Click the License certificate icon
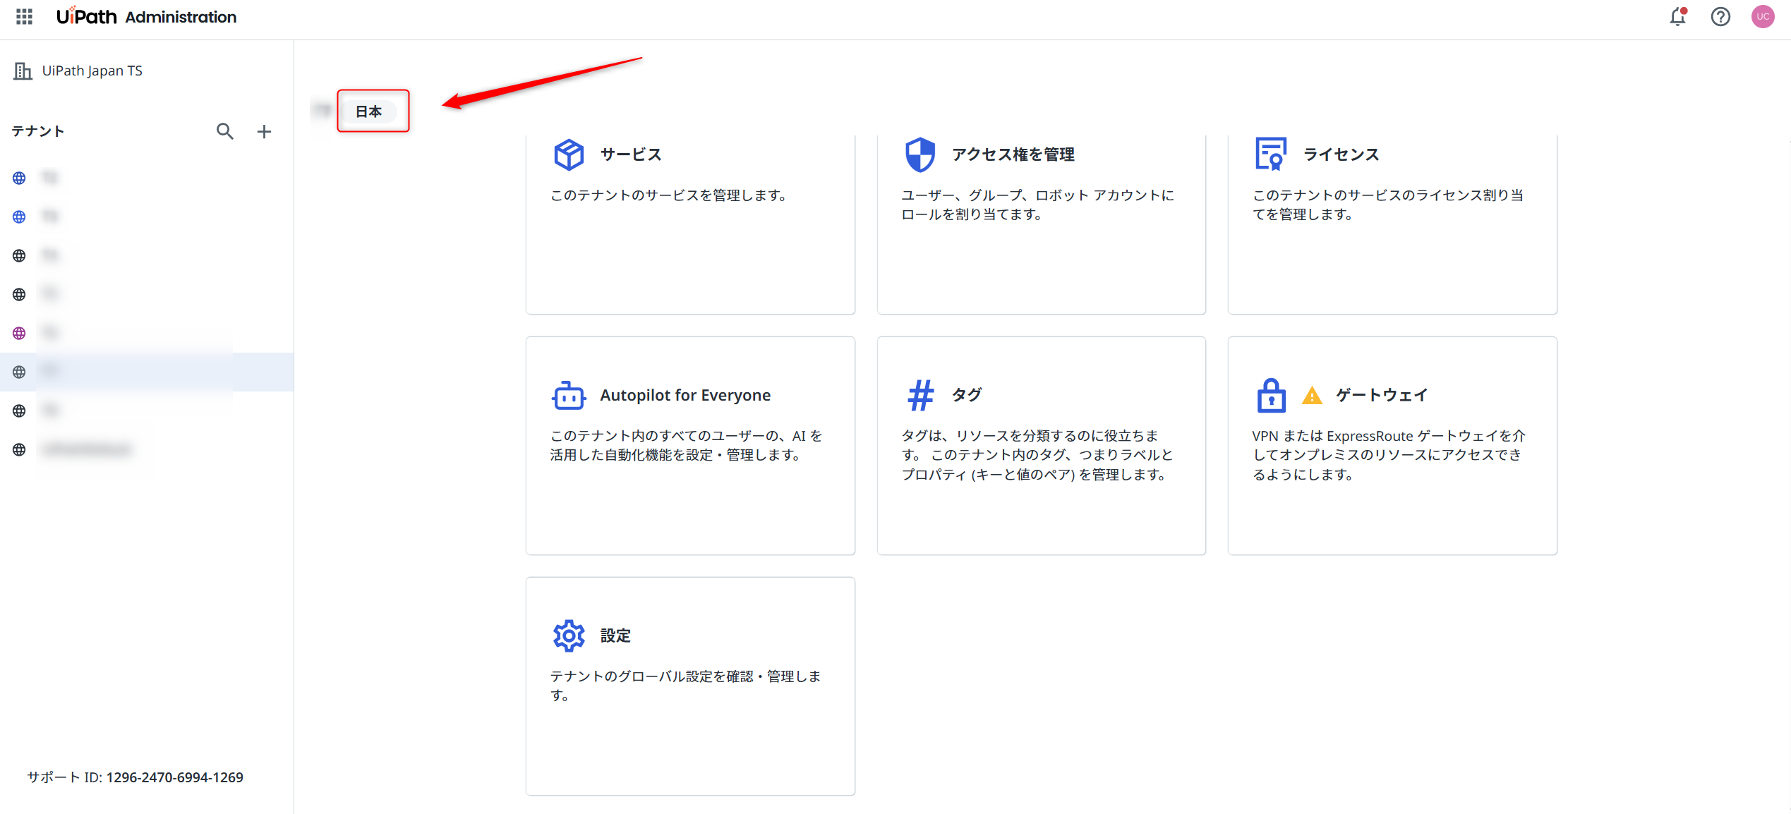The height and width of the screenshot is (814, 1791). pos(1270,154)
